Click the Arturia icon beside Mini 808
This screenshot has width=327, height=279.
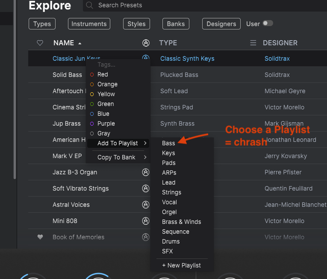point(146,221)
